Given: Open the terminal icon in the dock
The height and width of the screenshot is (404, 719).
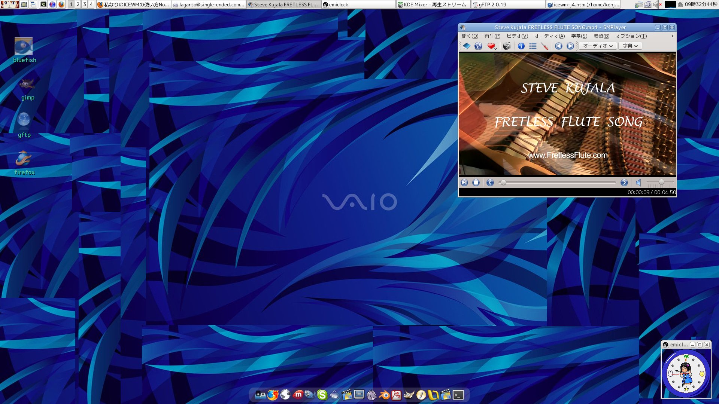Looking at the screenshot, I should pyautogui.click(x=458, y=395).
